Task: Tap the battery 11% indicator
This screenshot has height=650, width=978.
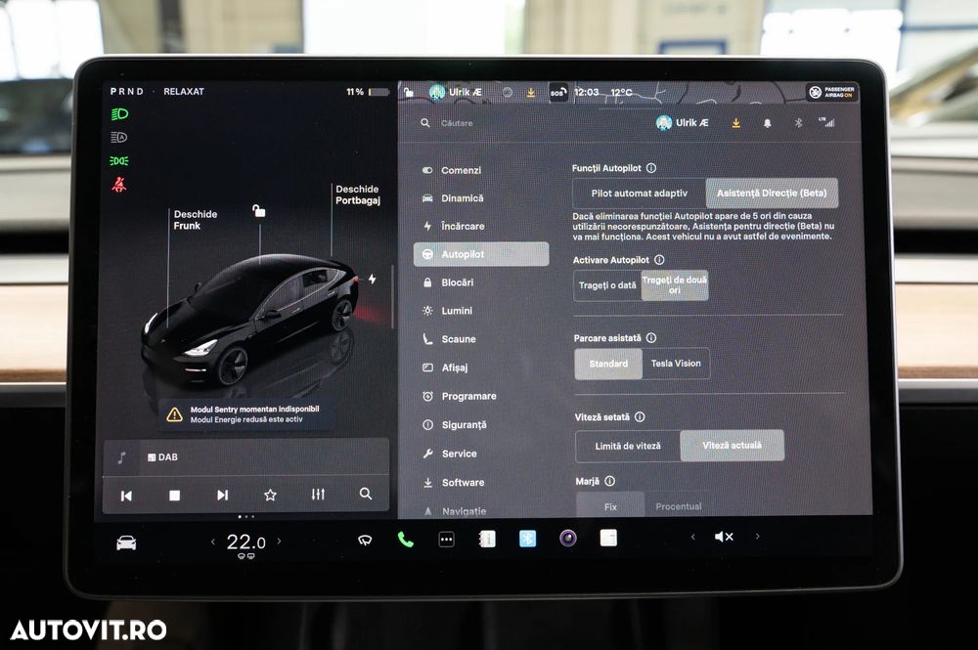Action: click(368, 92)
